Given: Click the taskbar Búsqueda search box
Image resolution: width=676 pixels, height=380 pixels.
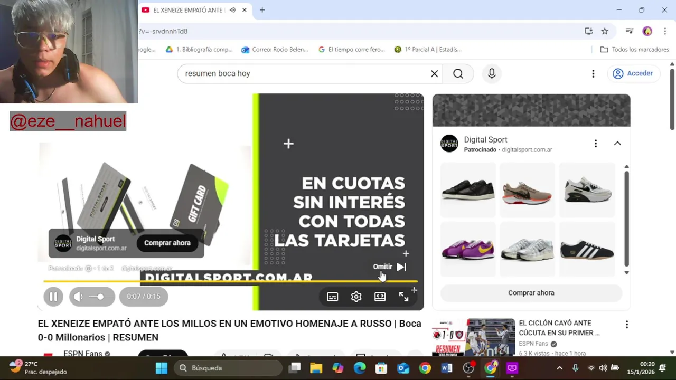Looking at the screenshot, I should (x=228, y=368).
